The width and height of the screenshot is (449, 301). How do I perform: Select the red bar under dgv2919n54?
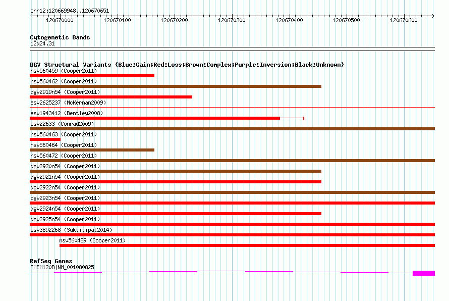[111, 97]
